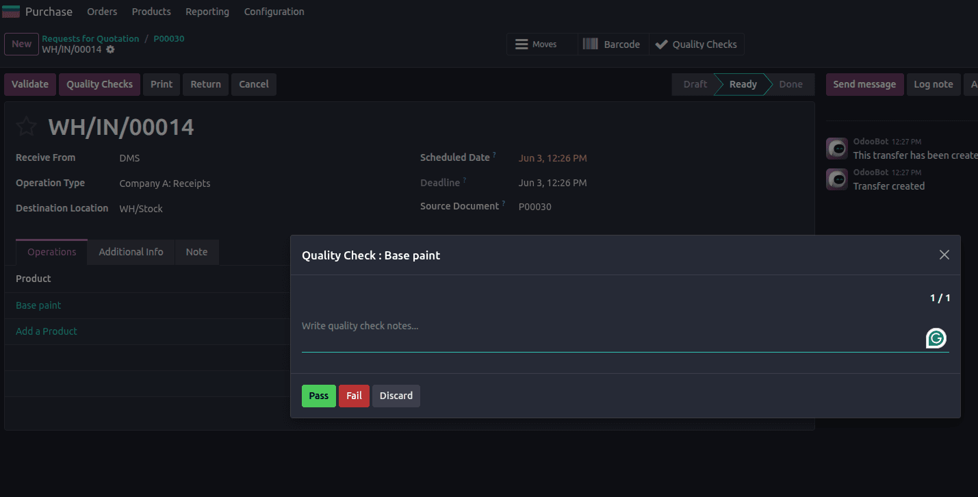Image resolution: width=978 pixels, height=497 pixels.
Task: Mark WH/IN/00014 as favorite with star
Action: pos(27,127)
